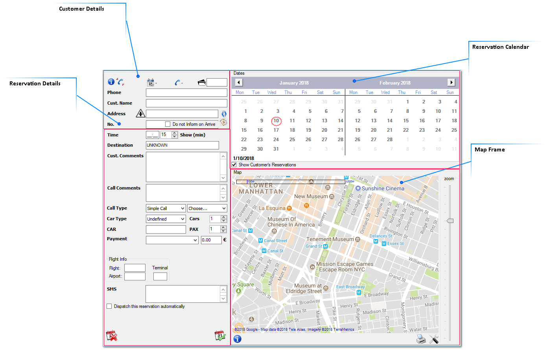Uncheck Show Customer's Reservations
This screenshot has width=549, height=350.
(x=234, y=165)
